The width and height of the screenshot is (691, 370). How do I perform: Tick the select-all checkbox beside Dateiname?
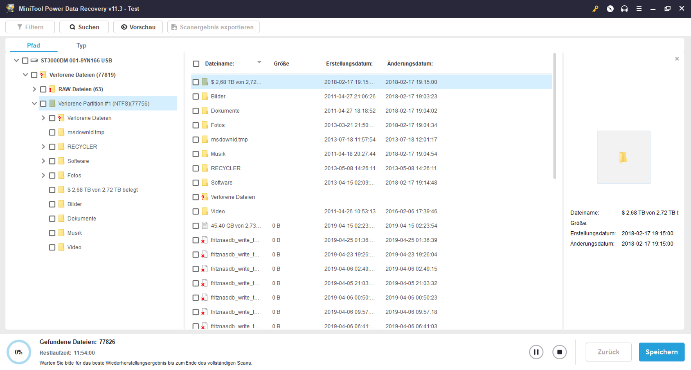196,64
